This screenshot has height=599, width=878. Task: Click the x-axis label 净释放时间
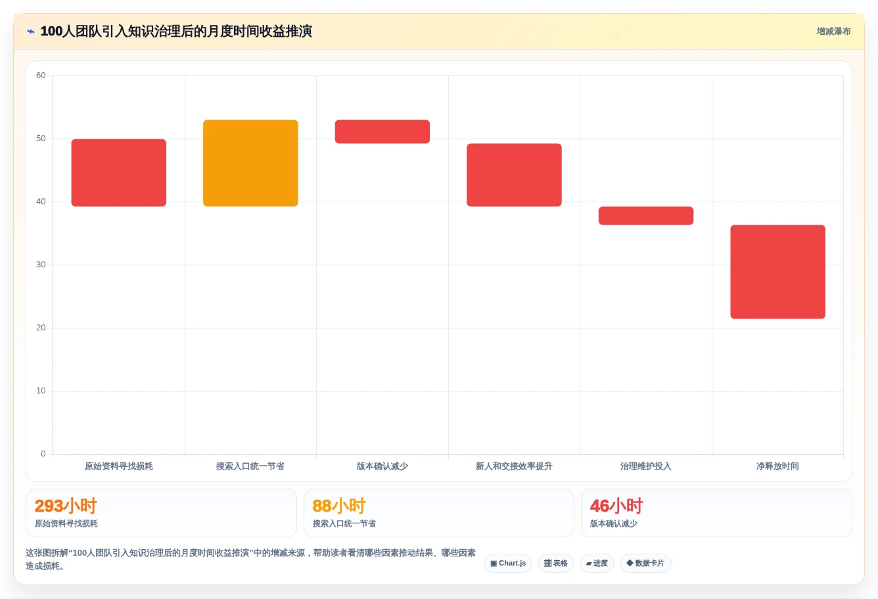pyautogui.click(x=777, y=466)
